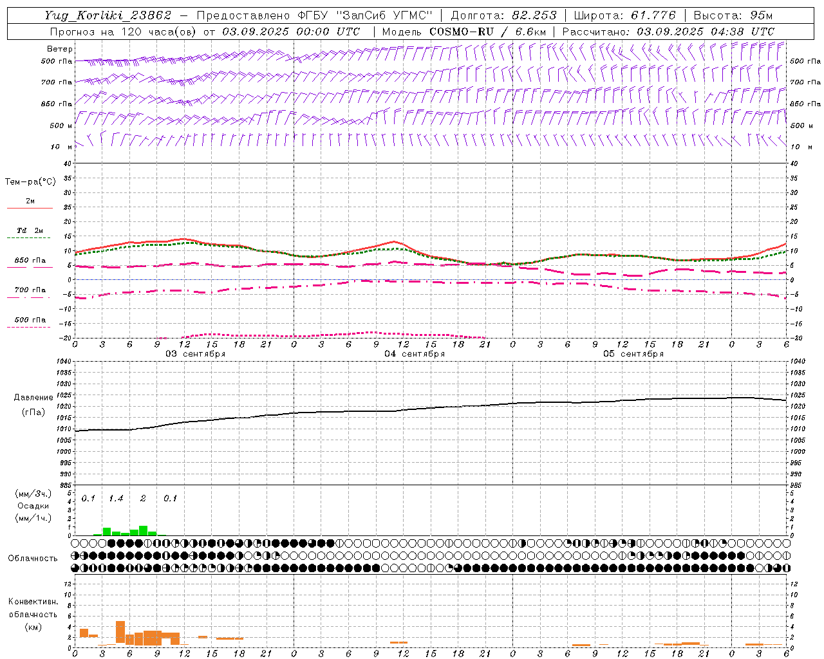
Task: Click the 'Модель COSMO-RU / 6.6км' text
Action: [x=464, y=32]
